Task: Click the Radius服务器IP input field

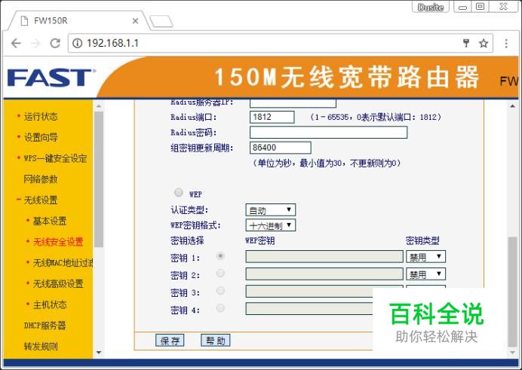Action: coord(293,103)
